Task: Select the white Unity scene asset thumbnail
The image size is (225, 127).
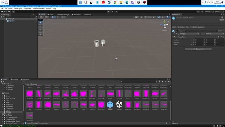Action: [119, 104]
